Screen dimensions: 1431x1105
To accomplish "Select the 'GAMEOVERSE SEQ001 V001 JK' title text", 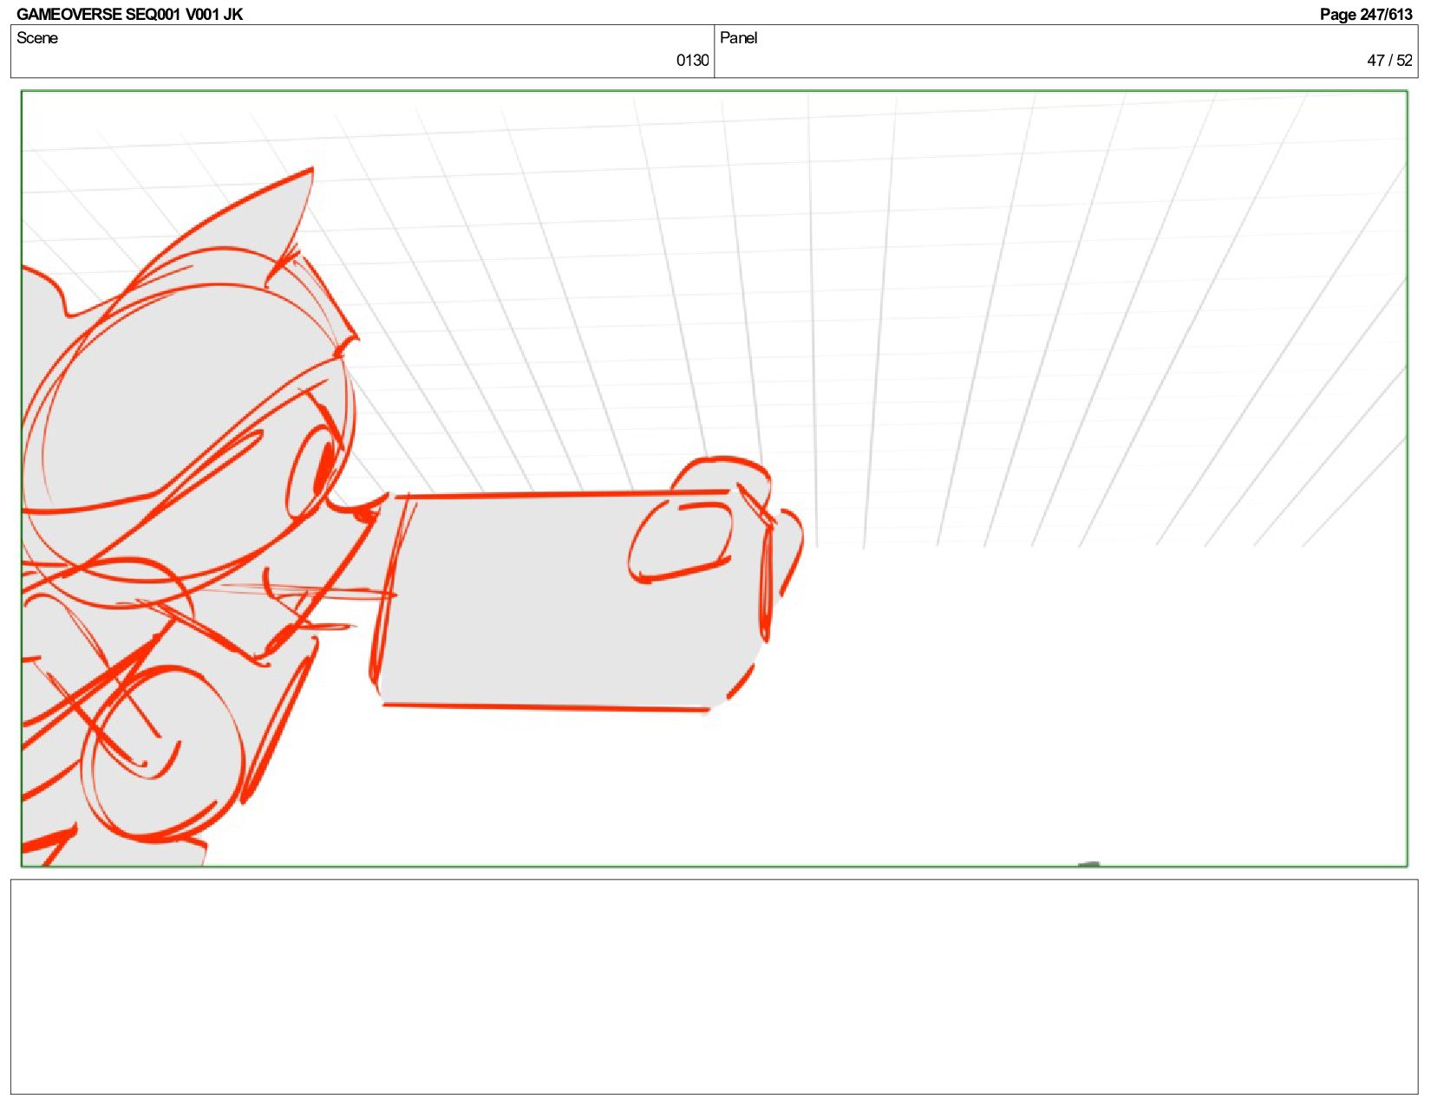I will click(x=129, y=14).
